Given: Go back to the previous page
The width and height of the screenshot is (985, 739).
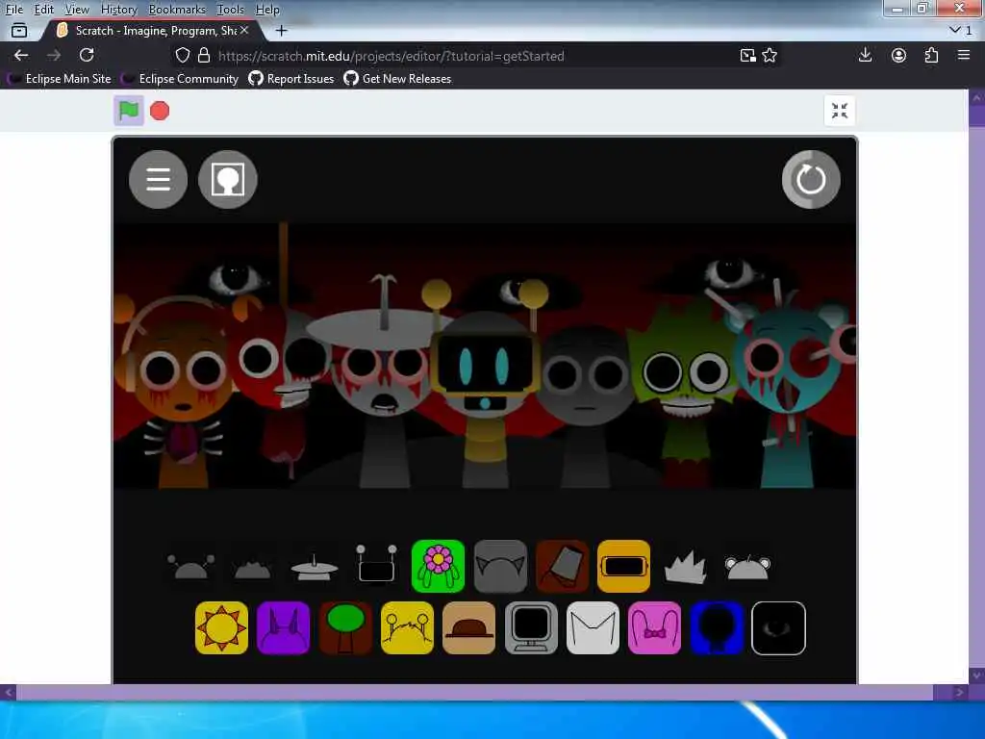Looking at the screenshot, I should click(x=21, y=55).
